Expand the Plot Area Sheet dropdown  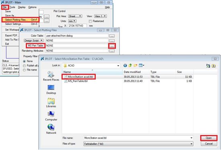pyautogui.click(x=75, y=16)
